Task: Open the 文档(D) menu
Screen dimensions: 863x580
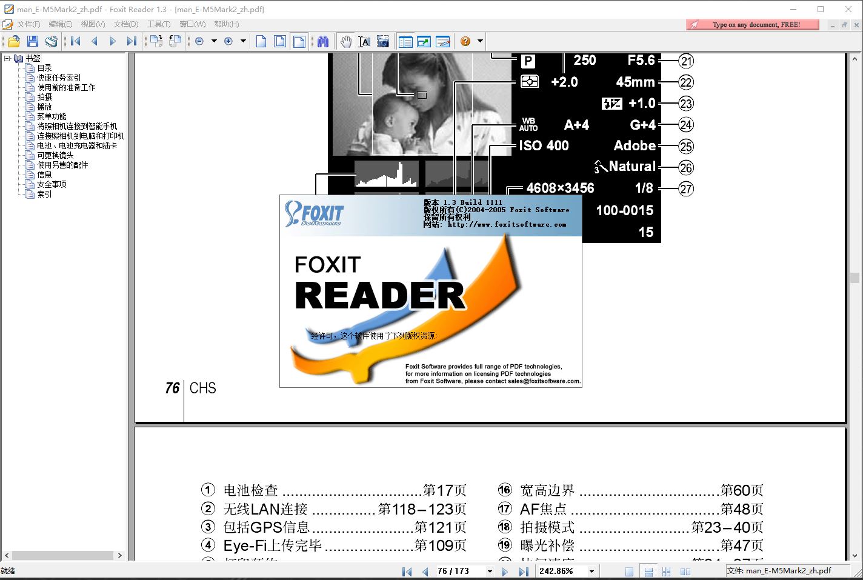Action: (126, 24)
